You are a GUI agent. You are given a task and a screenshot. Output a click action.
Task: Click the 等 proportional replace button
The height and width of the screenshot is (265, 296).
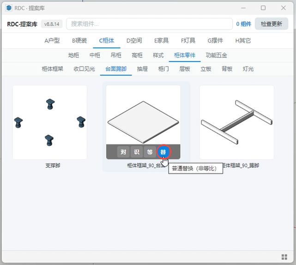tap(150, 152)
